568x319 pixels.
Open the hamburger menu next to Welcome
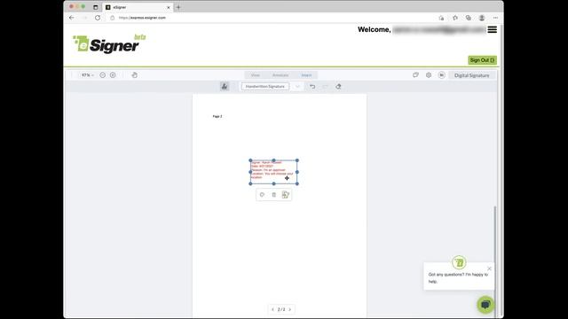coord(492,29)
